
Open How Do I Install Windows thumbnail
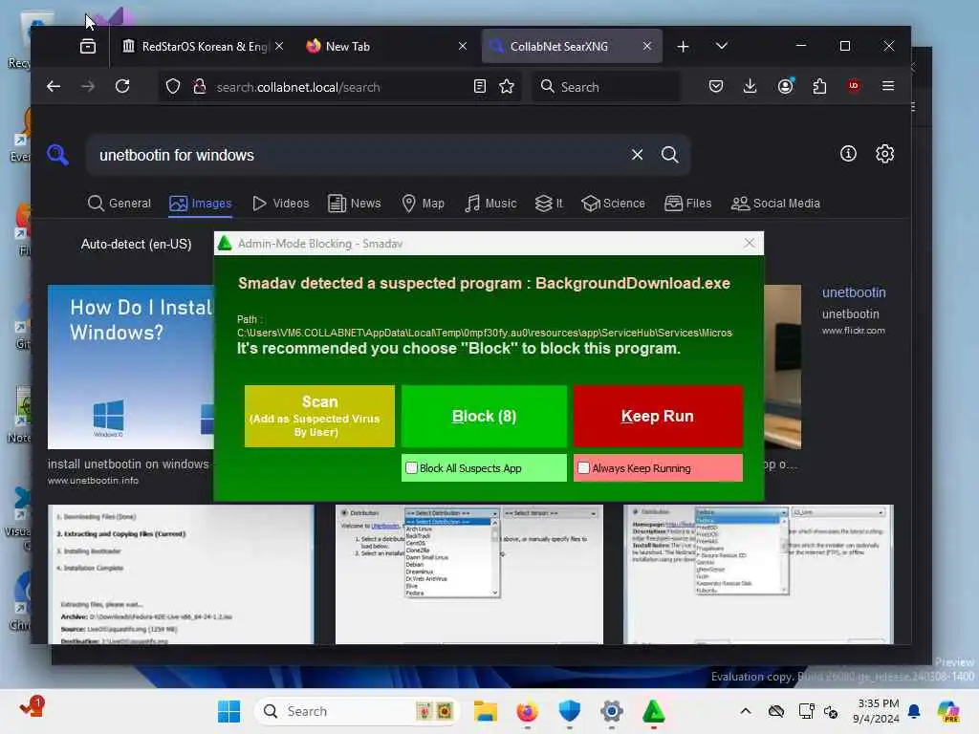pyautogui.click(x=130, y=367)
